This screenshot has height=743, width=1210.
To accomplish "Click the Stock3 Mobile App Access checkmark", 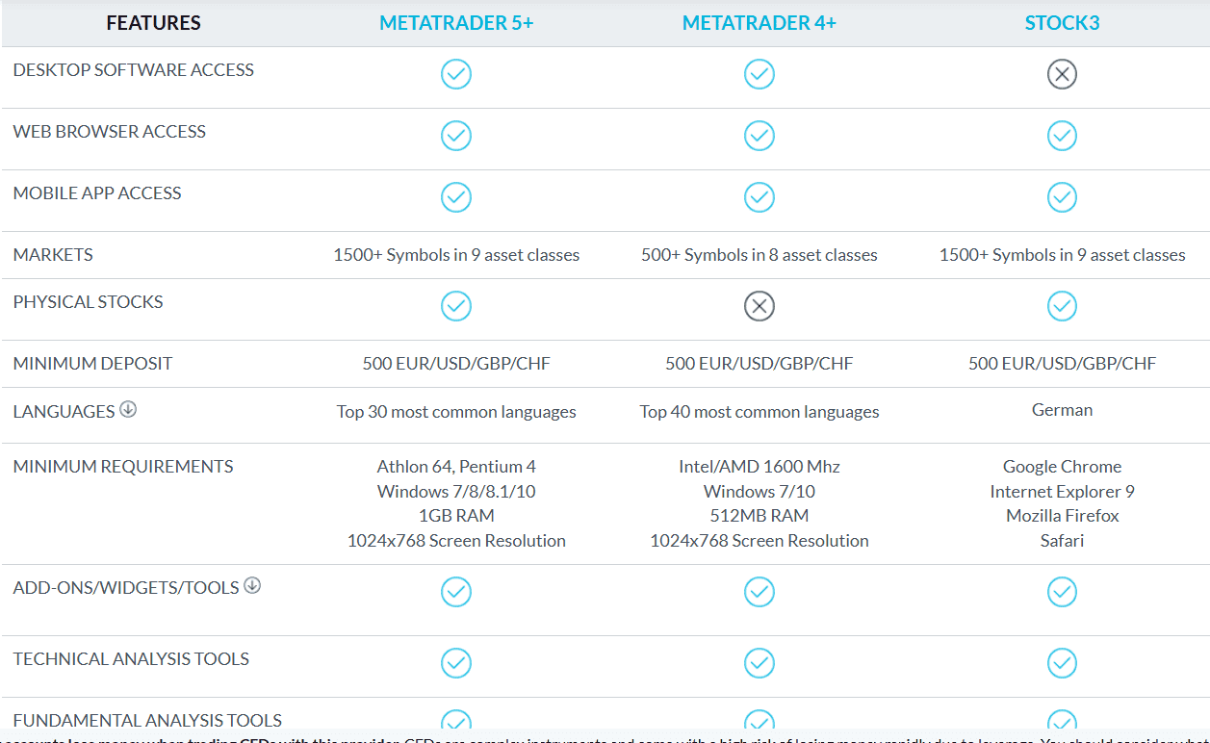I will pos(1062,196).
